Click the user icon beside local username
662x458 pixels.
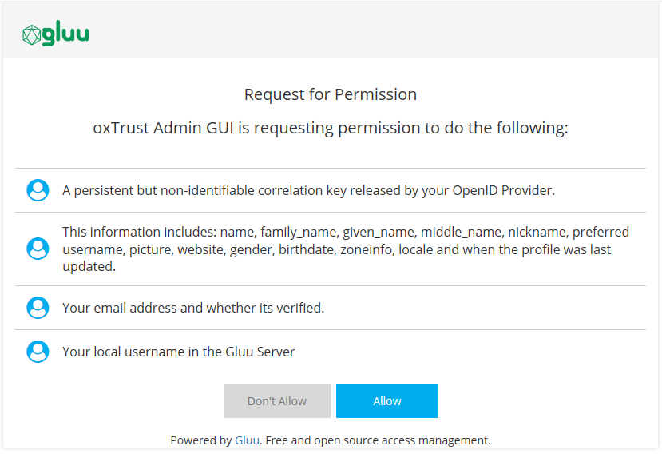[x=38, y=352]
